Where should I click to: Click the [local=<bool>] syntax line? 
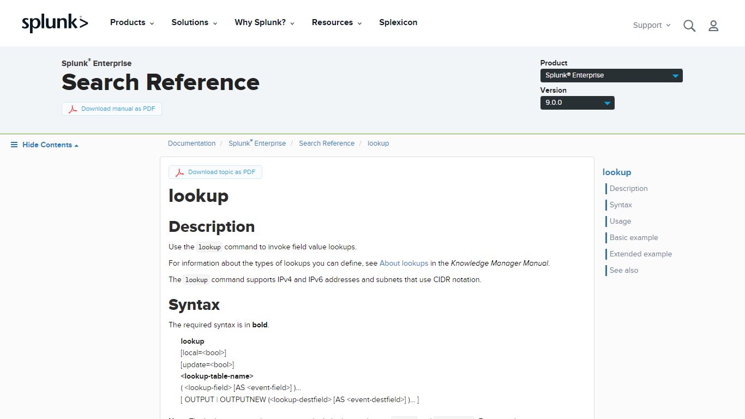click(x=203, y=353)
